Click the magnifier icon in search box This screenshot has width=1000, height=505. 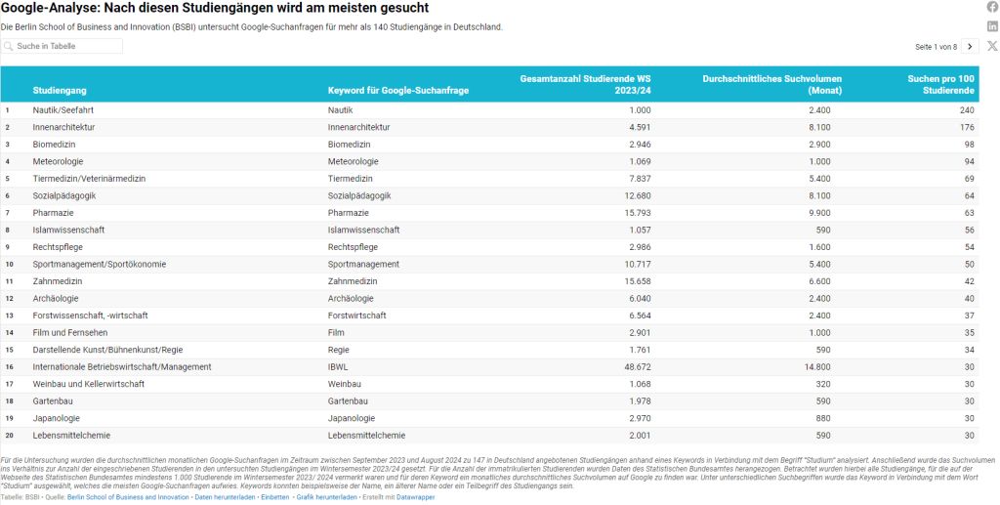pyautogui.click(x=9, y=47)
